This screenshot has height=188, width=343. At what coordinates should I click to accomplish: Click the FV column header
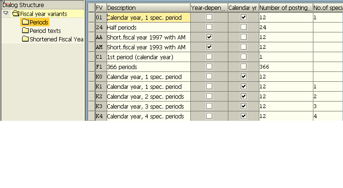pyautogui.click(x=101, y=8)
